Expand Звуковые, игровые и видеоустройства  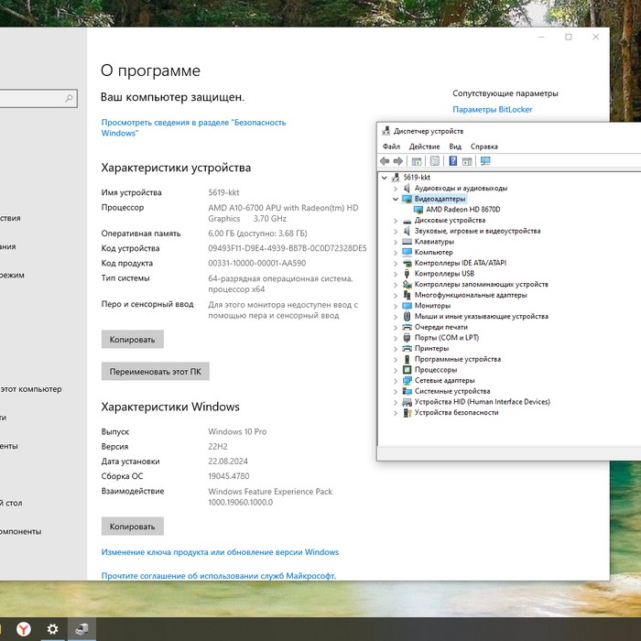[396, 231]
